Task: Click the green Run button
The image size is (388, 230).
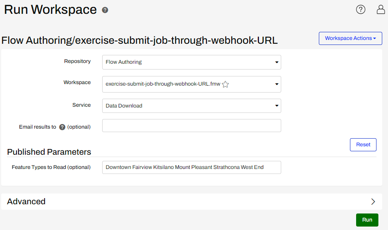Action: tap(367, 220)
